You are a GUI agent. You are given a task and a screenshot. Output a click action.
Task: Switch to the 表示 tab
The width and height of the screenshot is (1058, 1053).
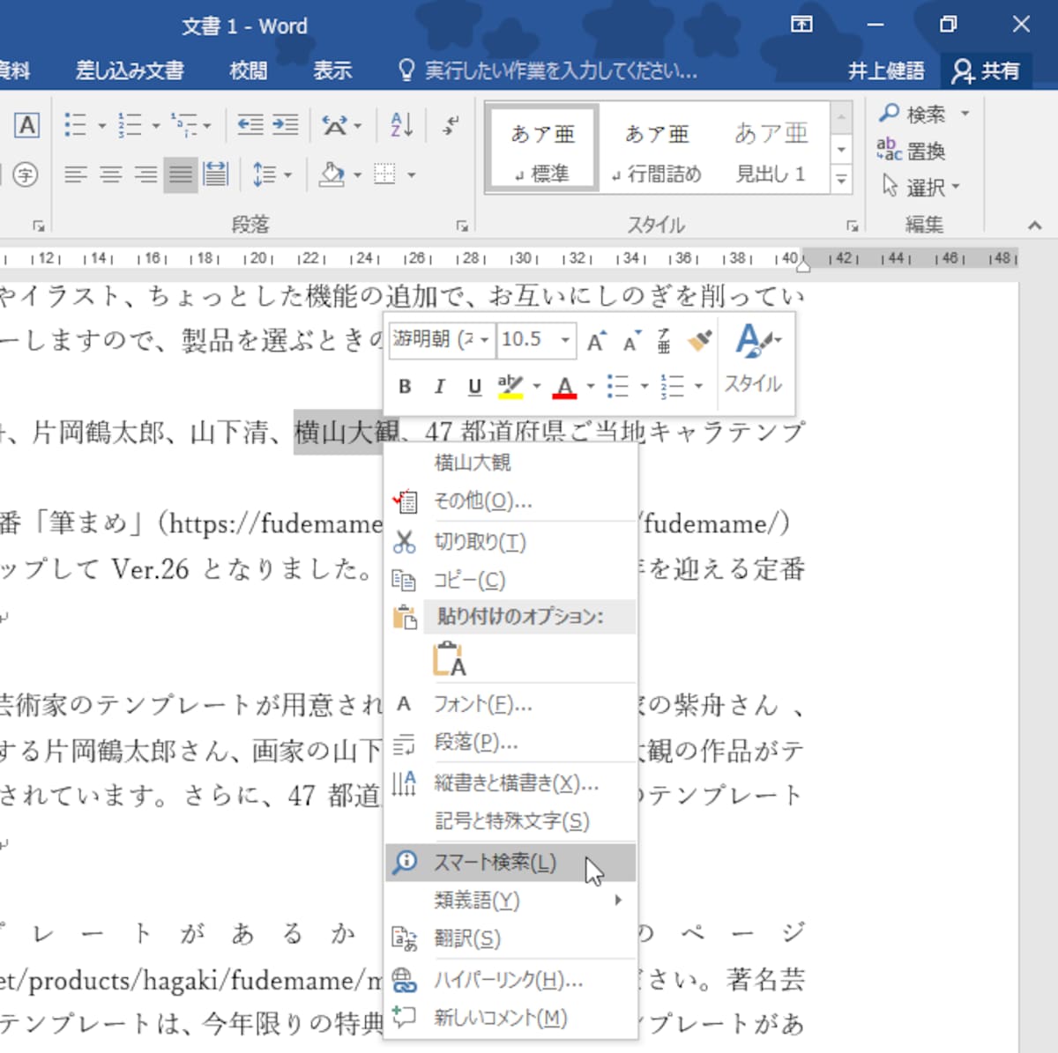tap(332, 70)
